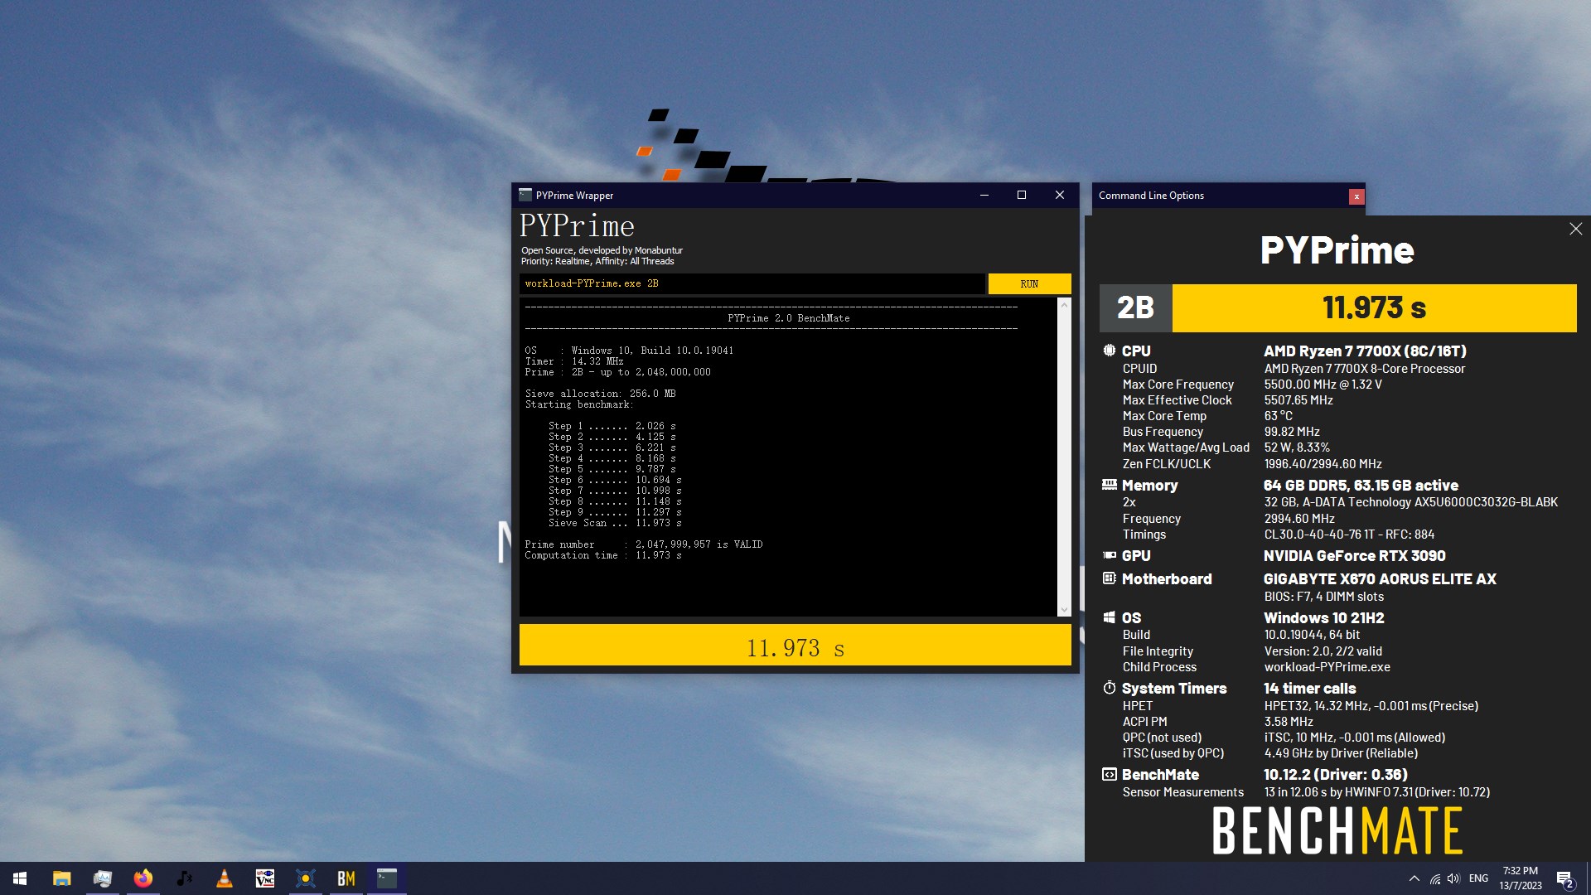
Task: Click the Sieve Scan 11.973 s console line
Action: tap(615, 523)
